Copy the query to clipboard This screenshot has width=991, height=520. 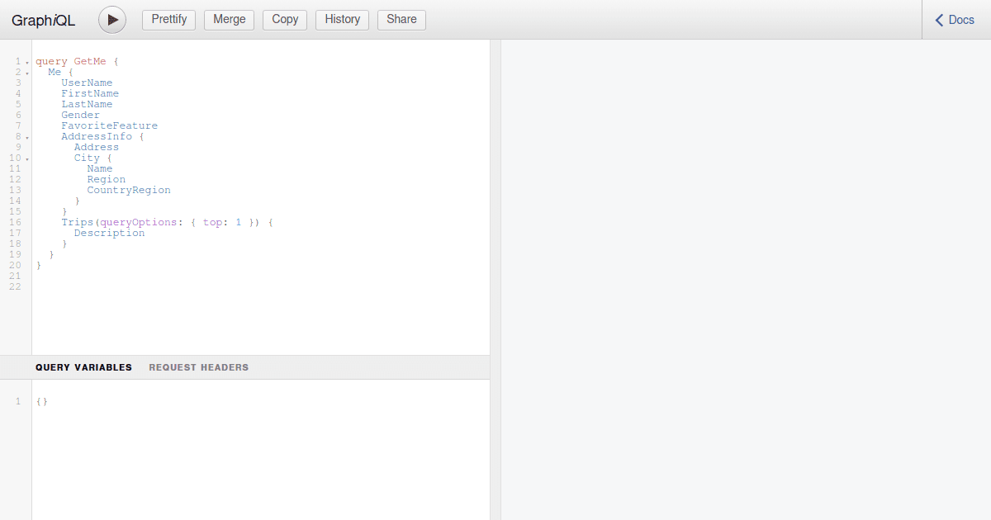point(284,19)
